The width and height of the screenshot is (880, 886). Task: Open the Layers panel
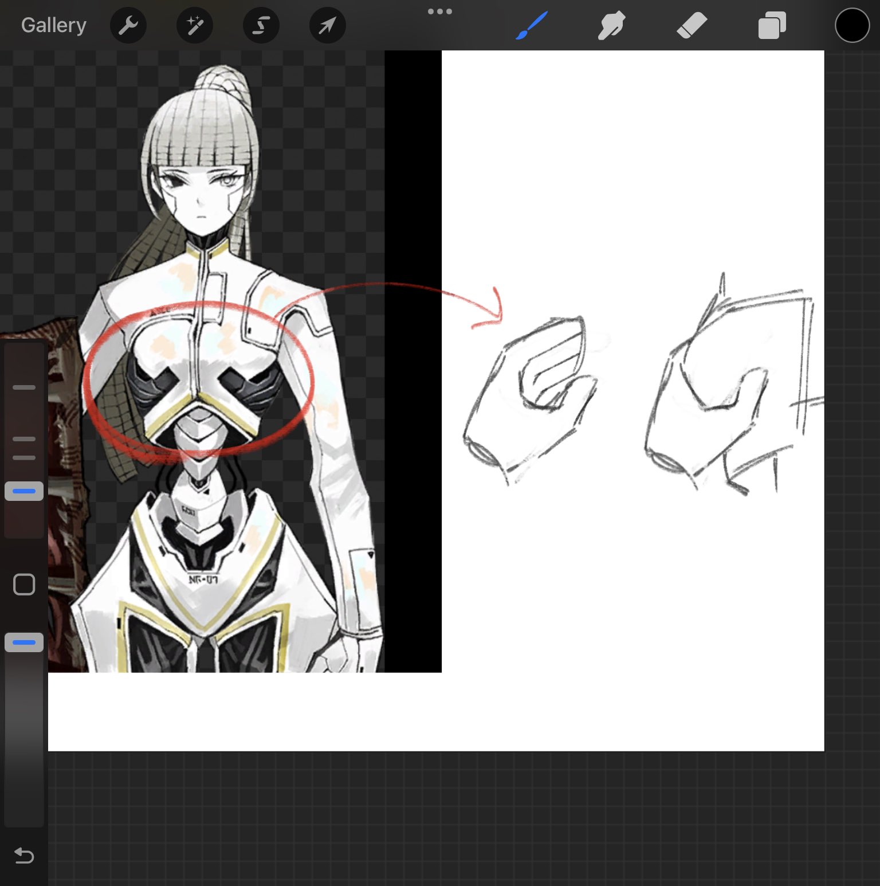pos(772,26)
